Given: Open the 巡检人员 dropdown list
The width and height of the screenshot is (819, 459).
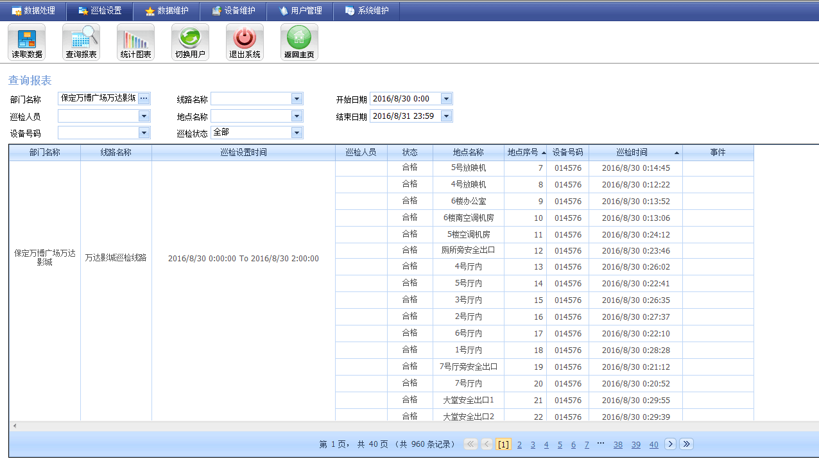Looking at the screenshot, I should pos(144,116).
